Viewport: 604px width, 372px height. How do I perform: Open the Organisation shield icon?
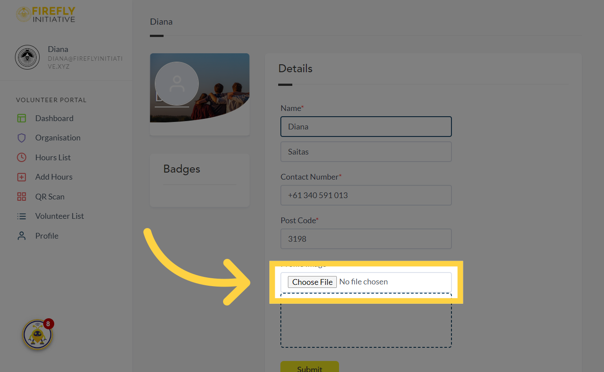22,137
